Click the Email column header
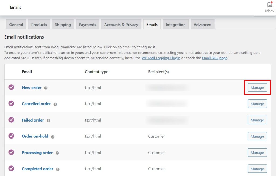The image size is (276, 176). (x=27, y=72)
